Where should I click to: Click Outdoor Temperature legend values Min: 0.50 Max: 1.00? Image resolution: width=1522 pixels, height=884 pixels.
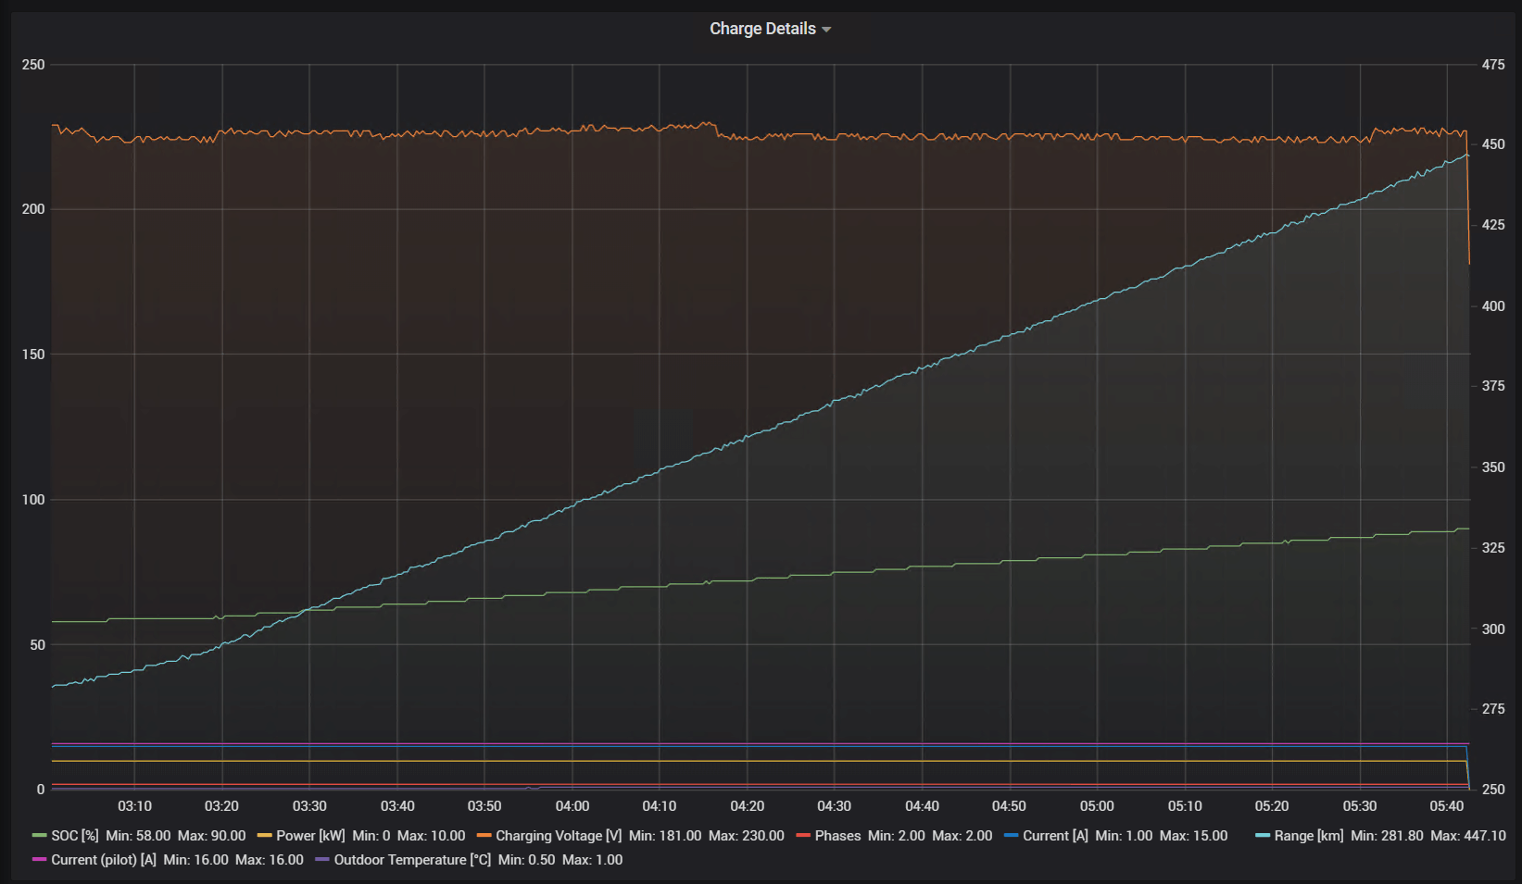[x=560, y=860]
